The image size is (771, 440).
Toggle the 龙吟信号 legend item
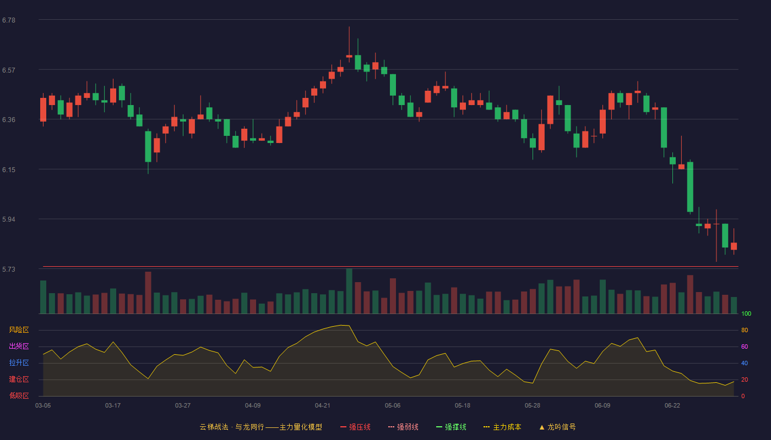tap(557, 427)
